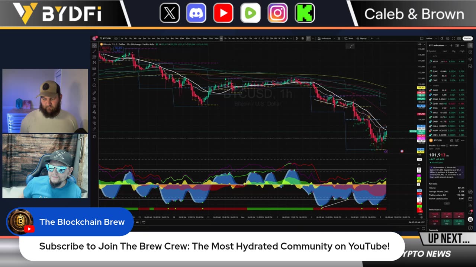The image size is (476, 267).
Task: Open the Rumble green play icon
Action: tap(250, 13)
